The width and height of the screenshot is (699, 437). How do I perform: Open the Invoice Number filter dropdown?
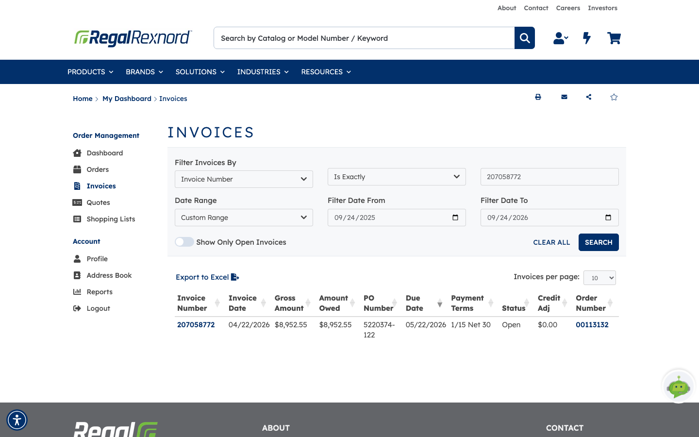[244, 179]
